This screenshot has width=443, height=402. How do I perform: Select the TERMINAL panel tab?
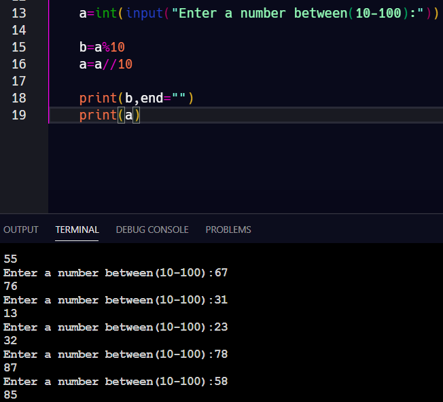pos(77,230)
